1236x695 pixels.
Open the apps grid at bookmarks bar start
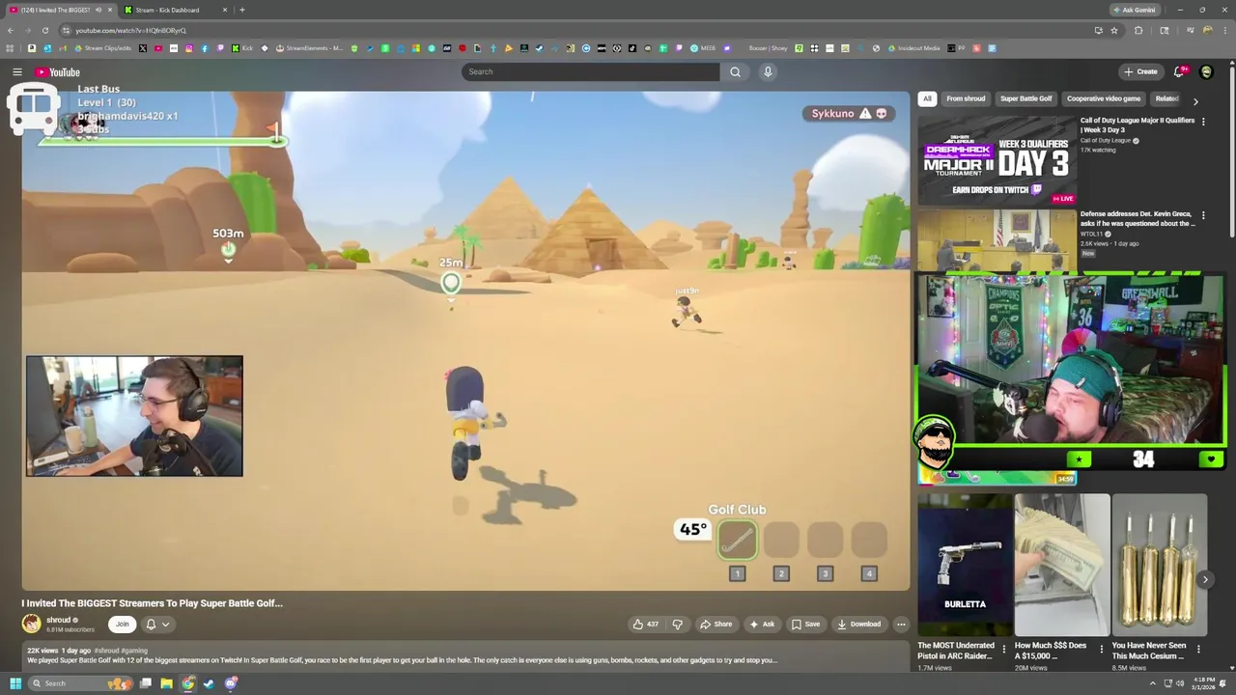[10, 48]
